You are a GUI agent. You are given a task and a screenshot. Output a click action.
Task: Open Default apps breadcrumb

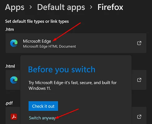coord(61,7)
